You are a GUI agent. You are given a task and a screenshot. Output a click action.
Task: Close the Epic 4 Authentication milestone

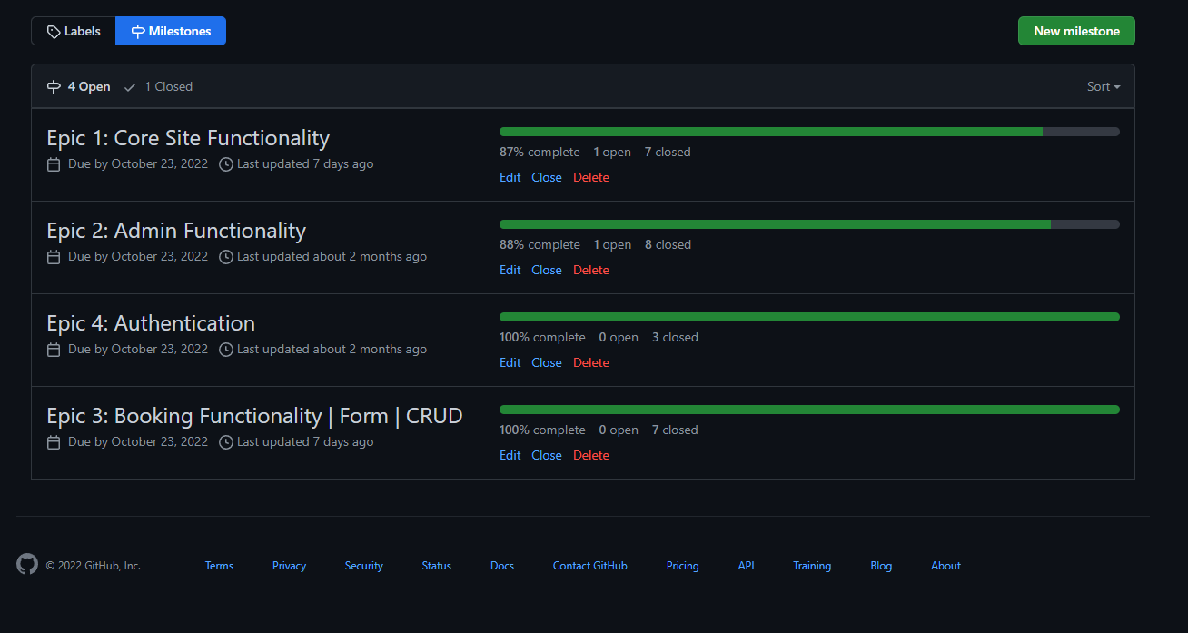[x=547, y=362]
